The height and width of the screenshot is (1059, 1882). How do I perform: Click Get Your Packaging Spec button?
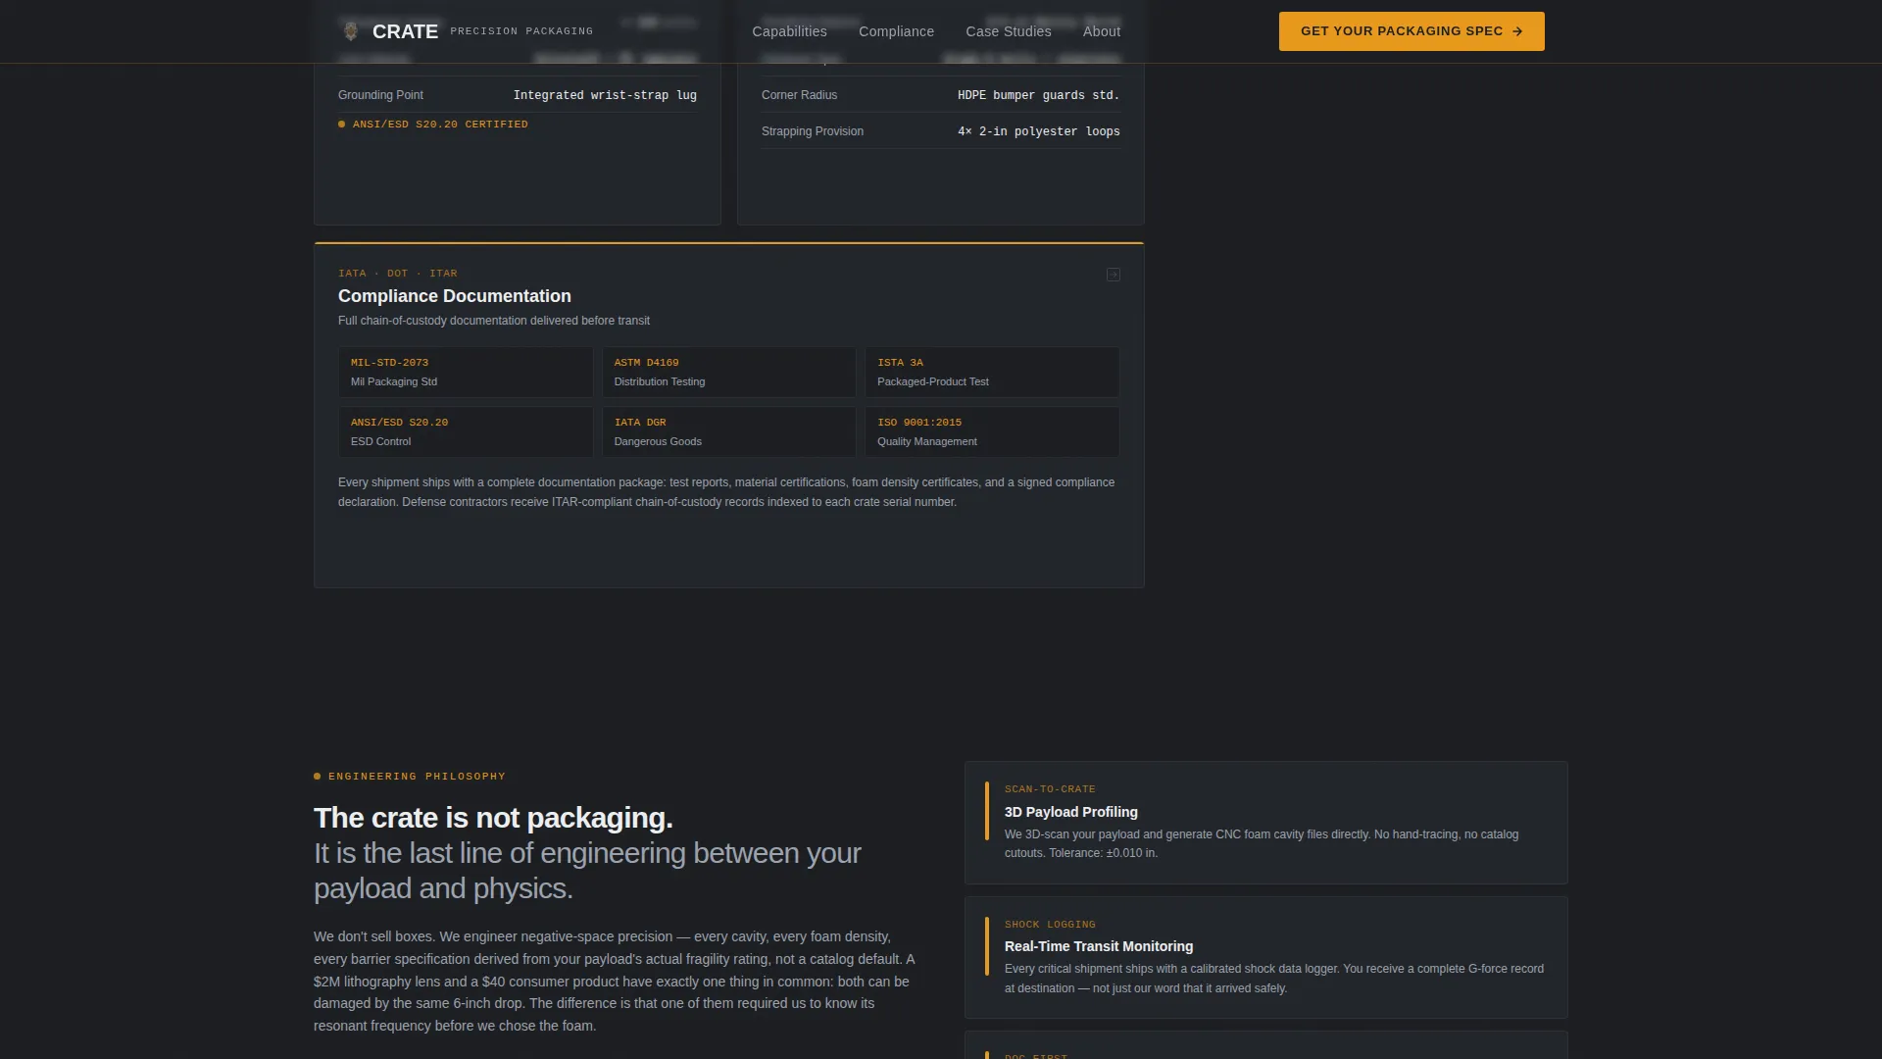coord(1411,31)
